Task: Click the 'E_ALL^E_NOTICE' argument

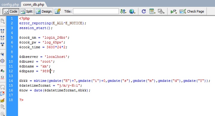Action: coord(68,23)
